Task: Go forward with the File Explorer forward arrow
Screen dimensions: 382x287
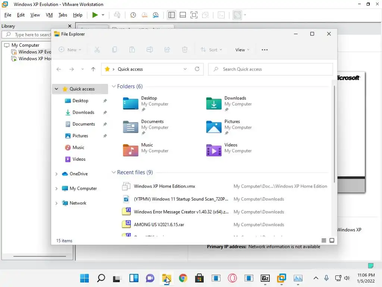Action: point(71,69)
